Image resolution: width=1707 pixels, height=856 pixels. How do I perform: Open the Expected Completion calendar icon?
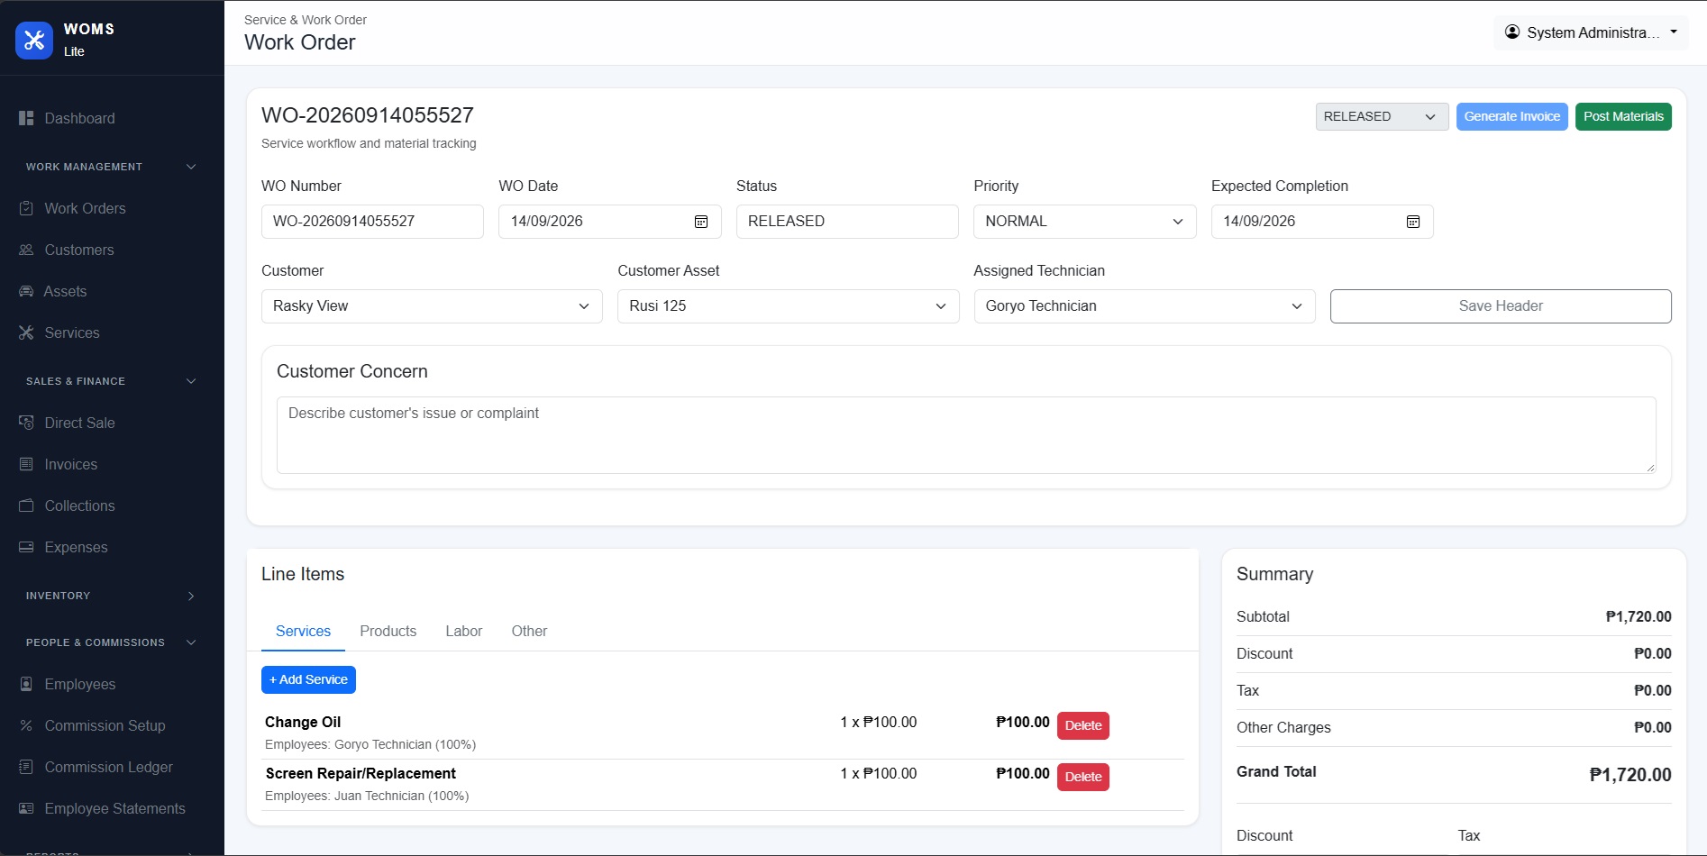click(x=1413, y=222)
